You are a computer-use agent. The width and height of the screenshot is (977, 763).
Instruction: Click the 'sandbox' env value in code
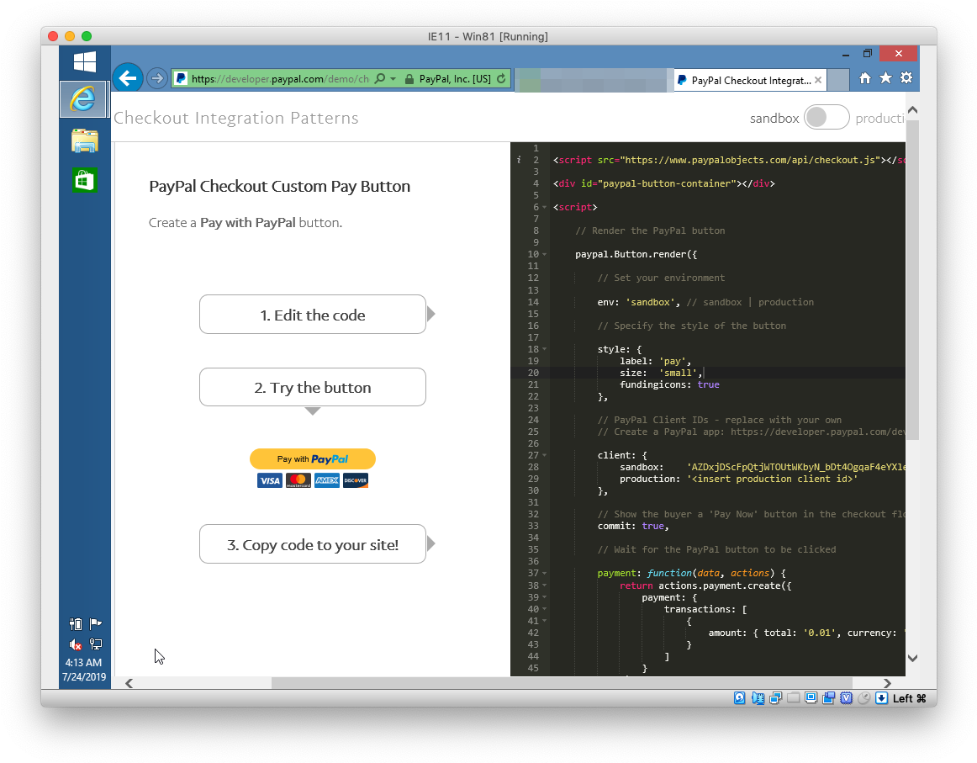(651, 302)
